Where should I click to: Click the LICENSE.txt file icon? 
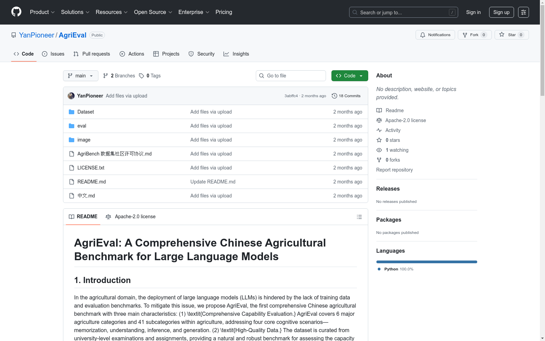tap(72, 168)
